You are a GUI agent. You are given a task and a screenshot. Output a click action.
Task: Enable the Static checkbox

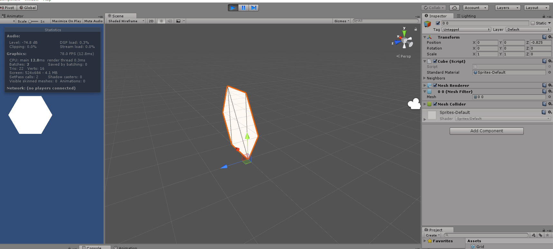[x=533, y=23]
